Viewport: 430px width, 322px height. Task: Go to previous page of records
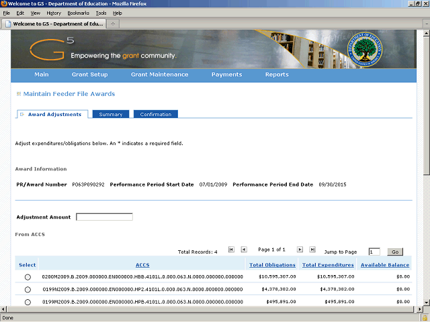[x=244, y=250]
